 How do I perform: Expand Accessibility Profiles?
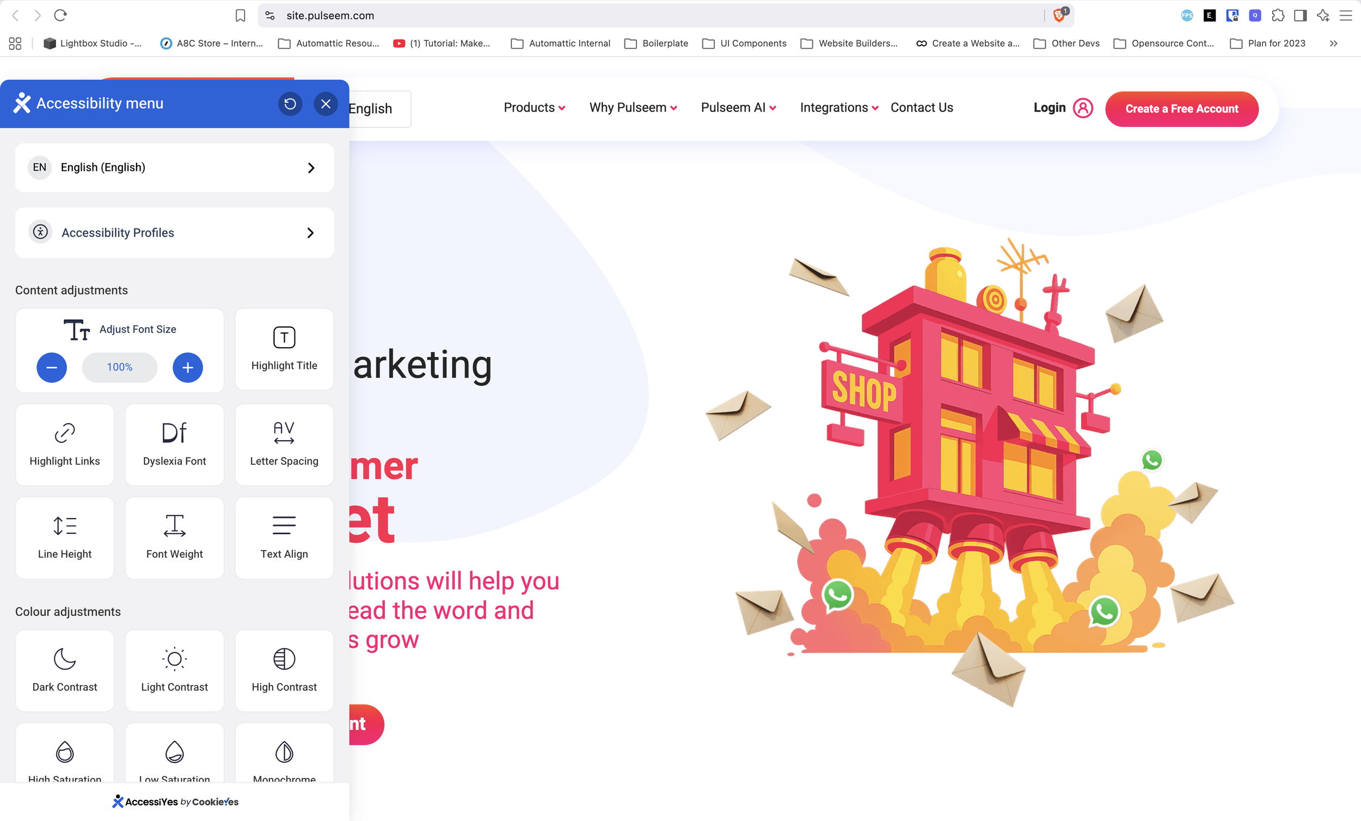pyautogui.click(x=175, y=232)
